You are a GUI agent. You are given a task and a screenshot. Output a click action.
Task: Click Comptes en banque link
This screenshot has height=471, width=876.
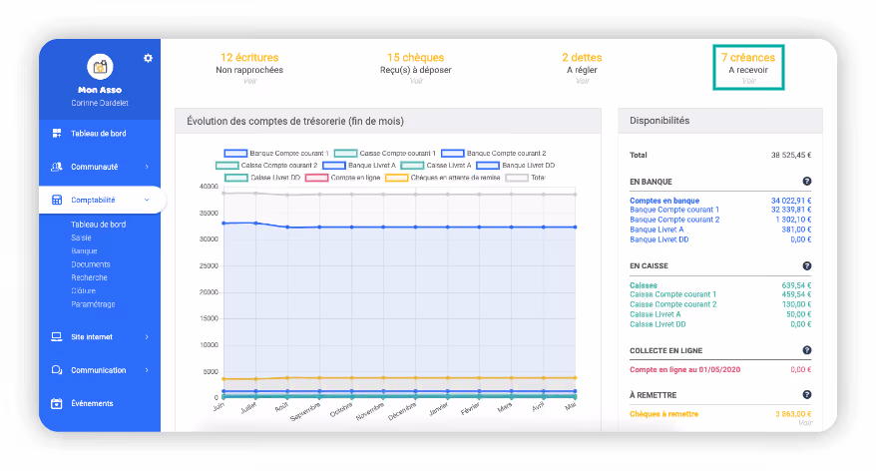coord(664,201)
